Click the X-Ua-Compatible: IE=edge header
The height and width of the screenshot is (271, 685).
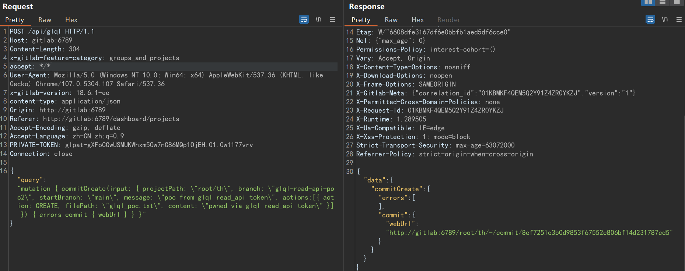pyautogui.click(x=400, y=128)
